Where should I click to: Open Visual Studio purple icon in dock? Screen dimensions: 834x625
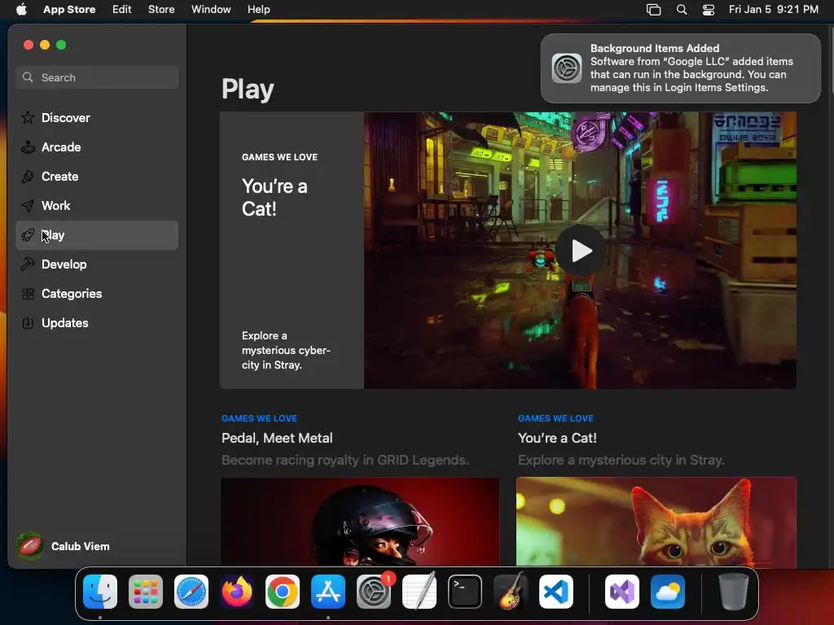pos(621,591)
